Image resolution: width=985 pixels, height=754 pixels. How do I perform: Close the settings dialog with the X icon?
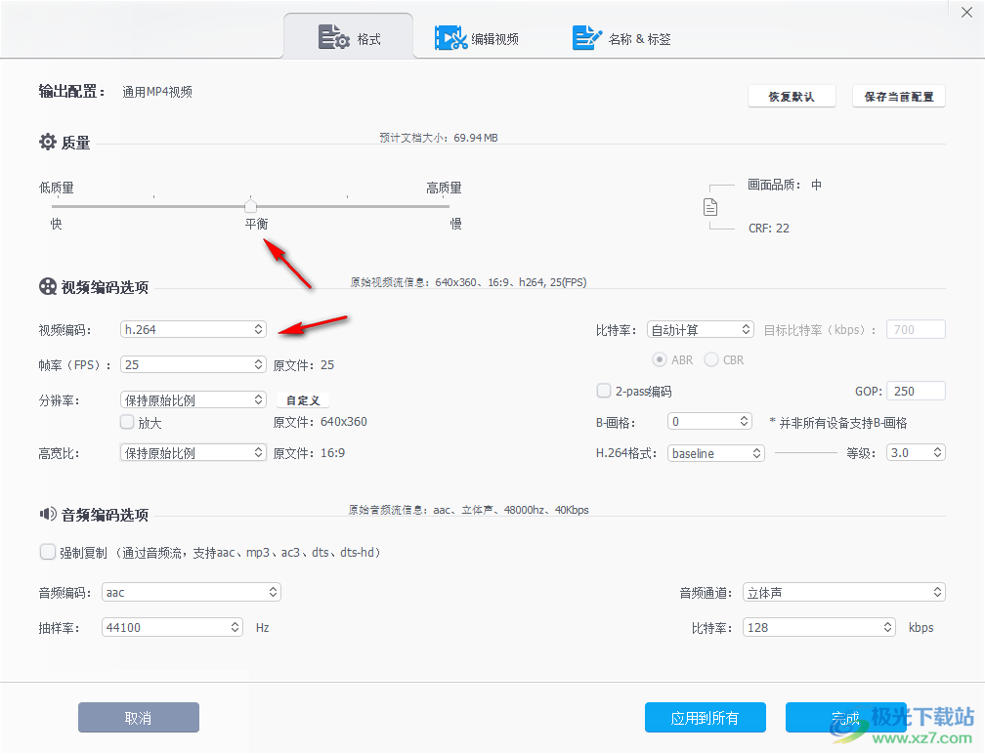point(966,12)
